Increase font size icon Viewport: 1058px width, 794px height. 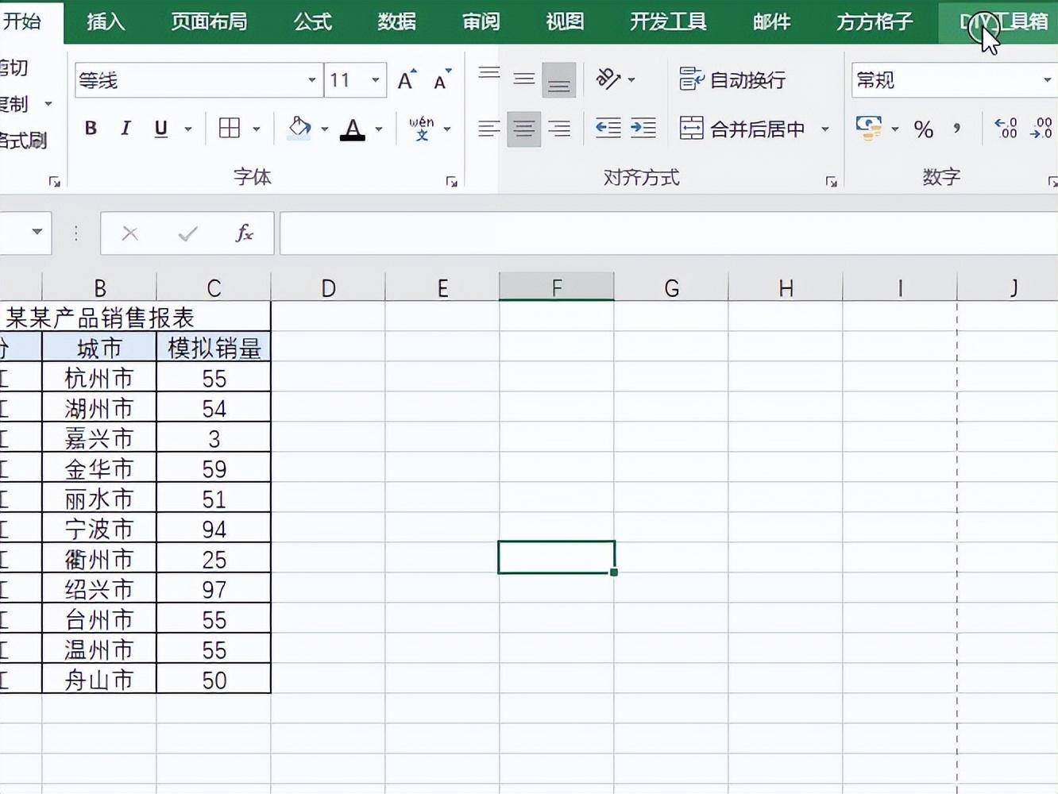click(x=407, y=80)
